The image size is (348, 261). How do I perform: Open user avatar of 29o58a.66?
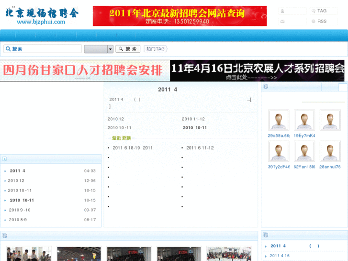(x=279, y=120)
